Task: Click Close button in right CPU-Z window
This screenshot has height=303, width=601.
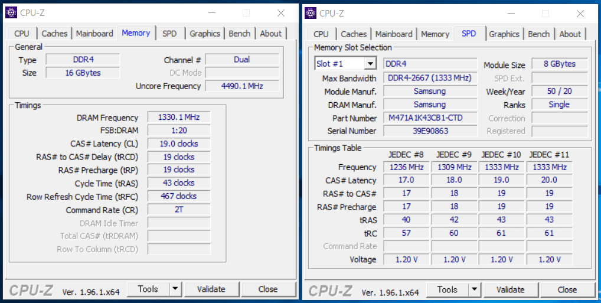Action: click(x=567, y=289)
